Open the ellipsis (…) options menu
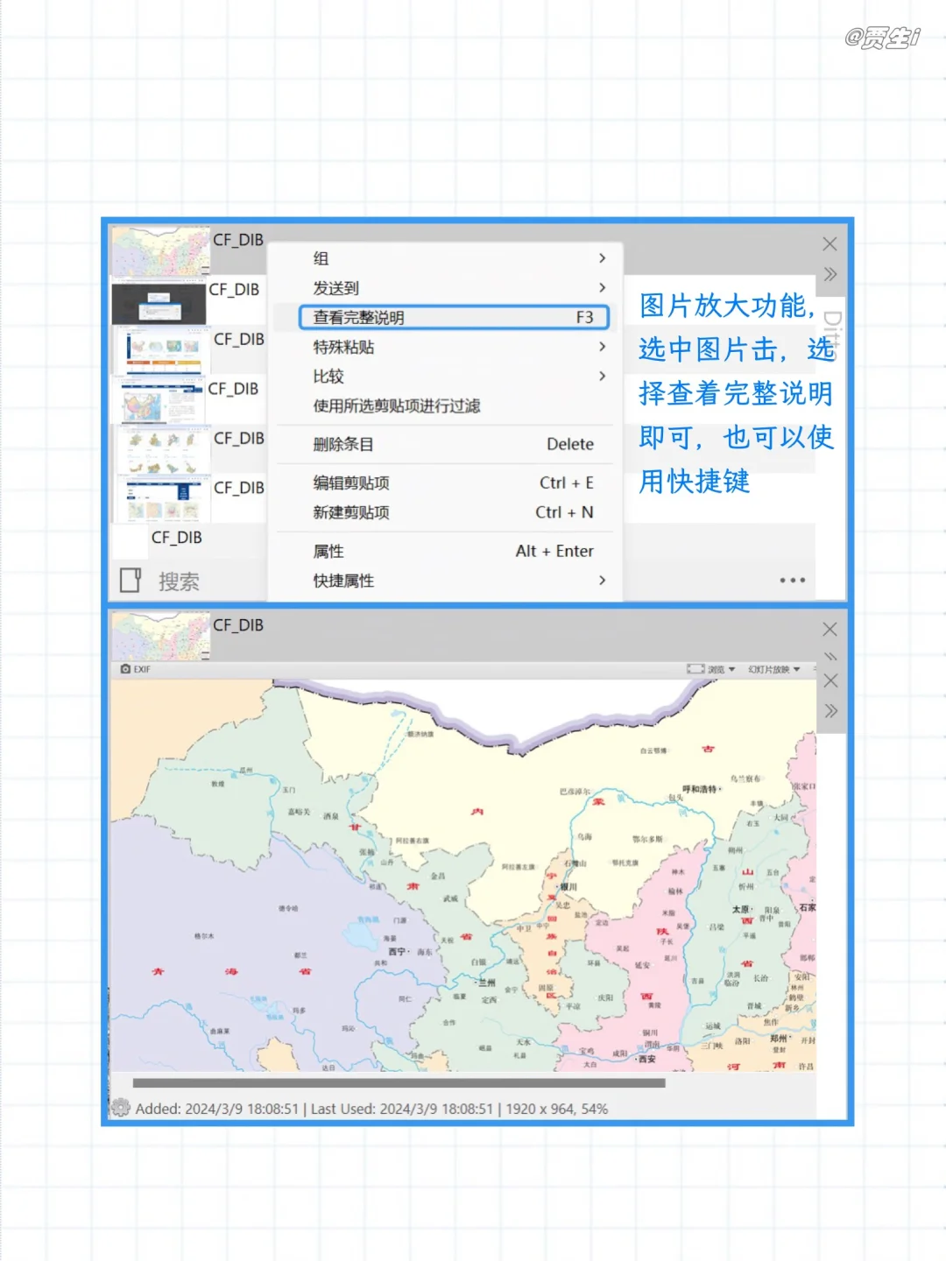 (792, 580)
